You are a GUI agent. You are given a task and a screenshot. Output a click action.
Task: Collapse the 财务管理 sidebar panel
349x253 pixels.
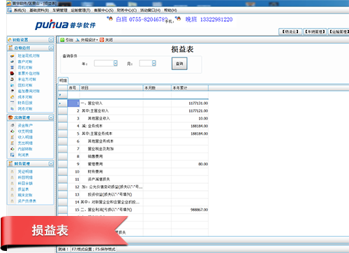pos(51,164)
